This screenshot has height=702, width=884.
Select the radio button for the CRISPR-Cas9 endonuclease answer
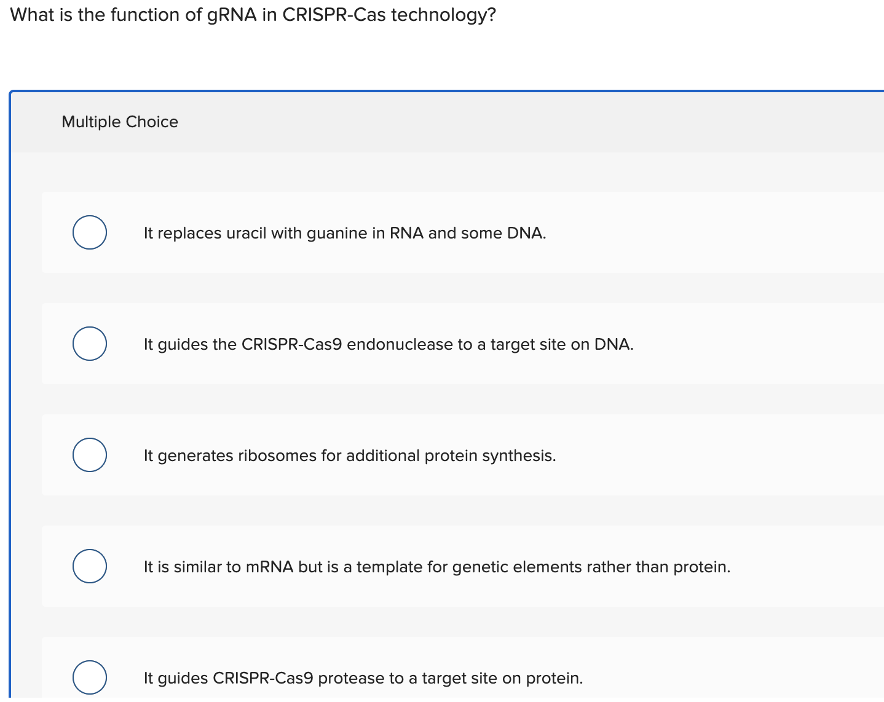89,344
